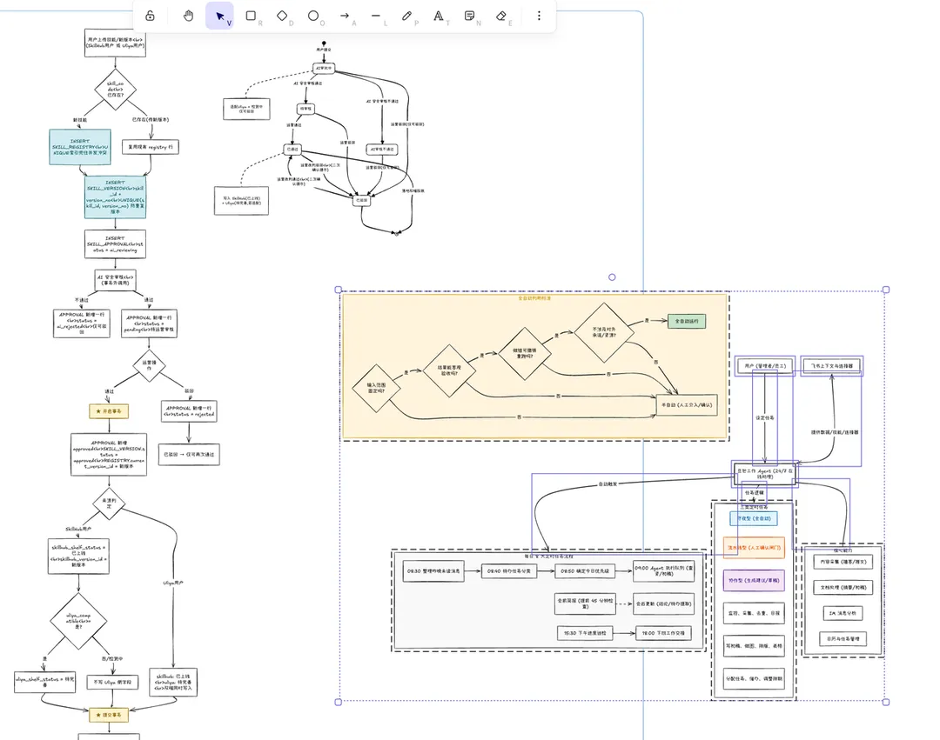Click the bottom-left selection resize handle
Viewport: 940px width, 740px height.
(338, 702)
